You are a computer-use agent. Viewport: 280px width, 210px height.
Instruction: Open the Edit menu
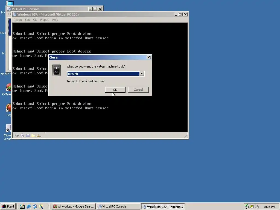(x=27, y=20)
